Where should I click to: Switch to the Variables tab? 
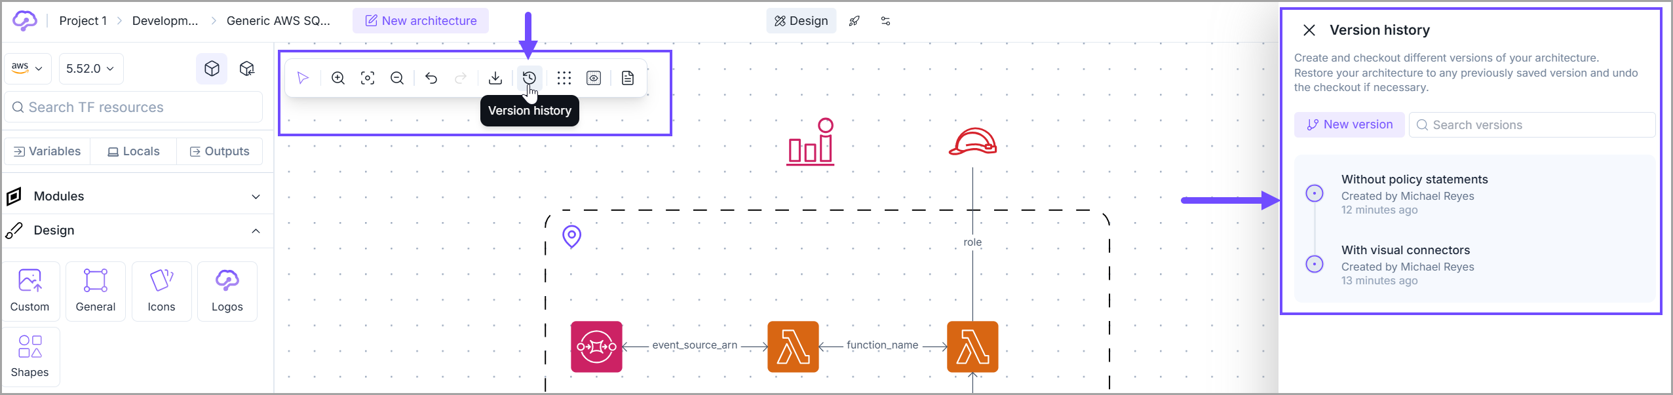pyautogui.click(x=47, y=151)
